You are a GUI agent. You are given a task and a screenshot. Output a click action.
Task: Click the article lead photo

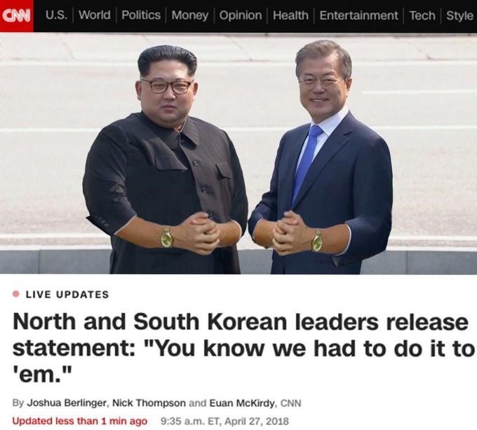(x=238, y=153)
